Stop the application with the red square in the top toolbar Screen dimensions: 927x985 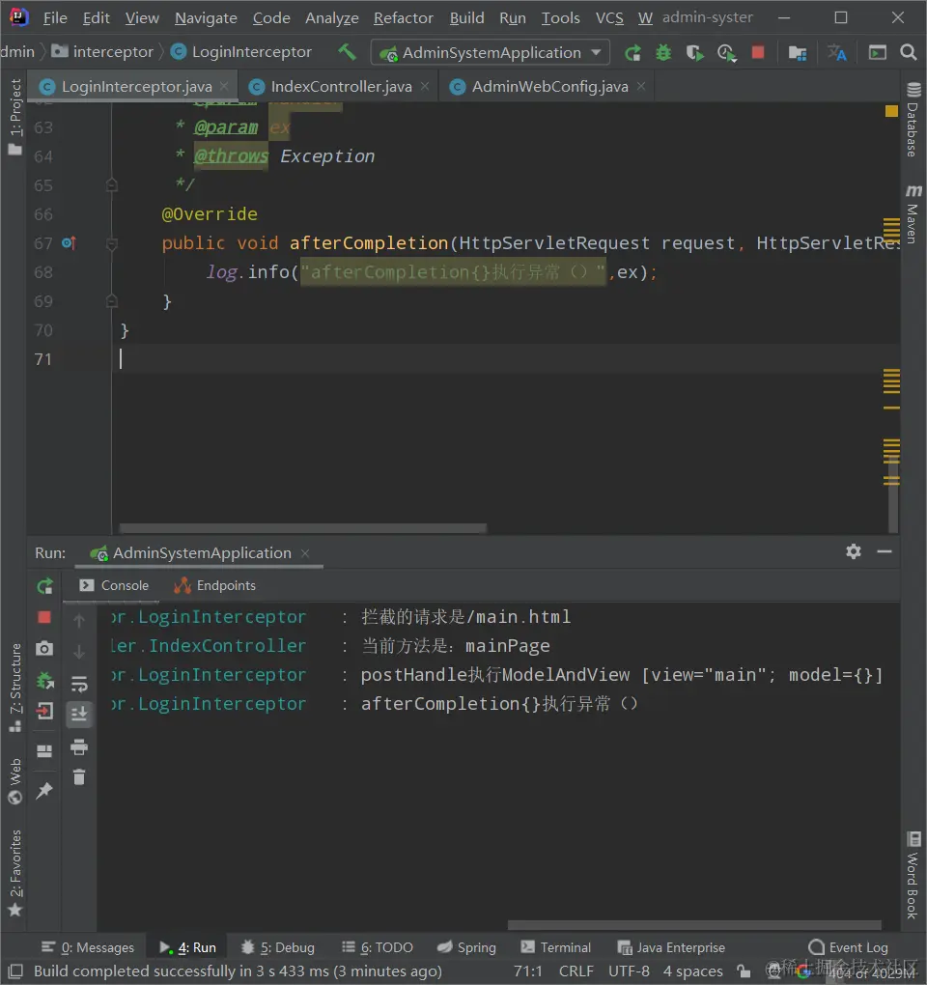pyautogui.click(x=758, y=52)
